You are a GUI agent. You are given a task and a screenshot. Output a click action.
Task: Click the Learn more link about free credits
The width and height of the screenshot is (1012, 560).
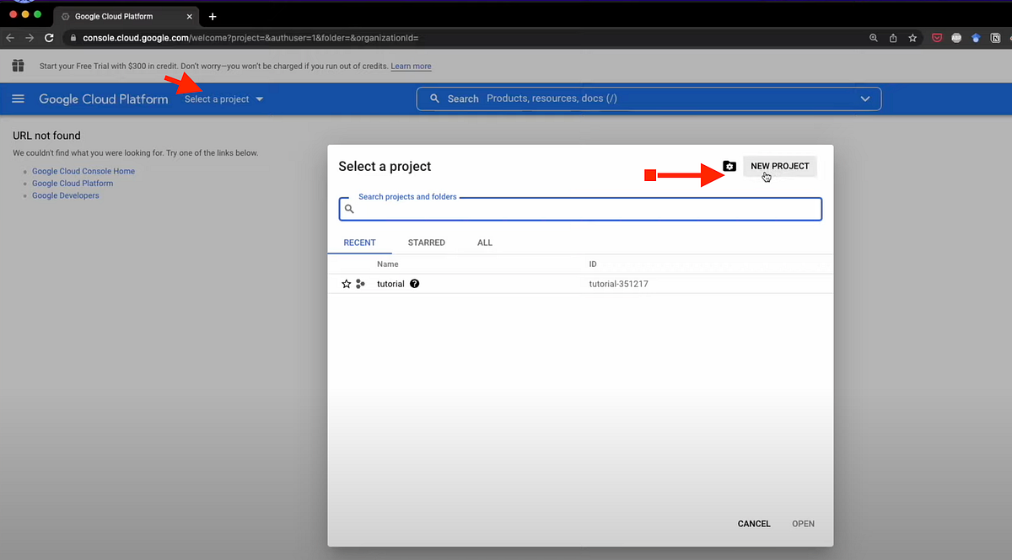tap(411, 66)
